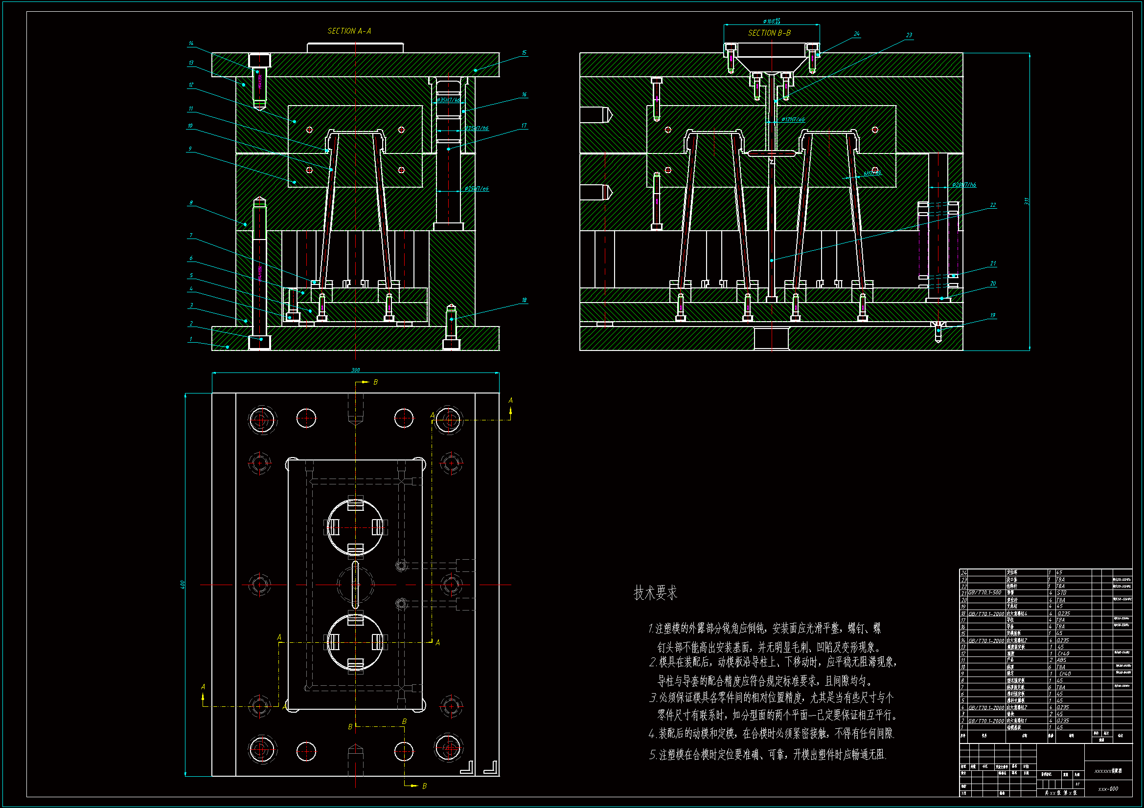Click the SECTION B-B title text
Image resolution: width=1144 pixels, height=808 pixels.
[769, 33]
